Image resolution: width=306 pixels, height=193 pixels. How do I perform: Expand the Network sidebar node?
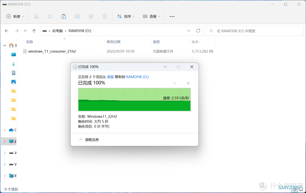tap(5, 176)
